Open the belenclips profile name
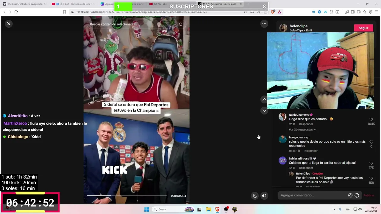The width and height of the screenshot is (381, 214). click(299, 26)
